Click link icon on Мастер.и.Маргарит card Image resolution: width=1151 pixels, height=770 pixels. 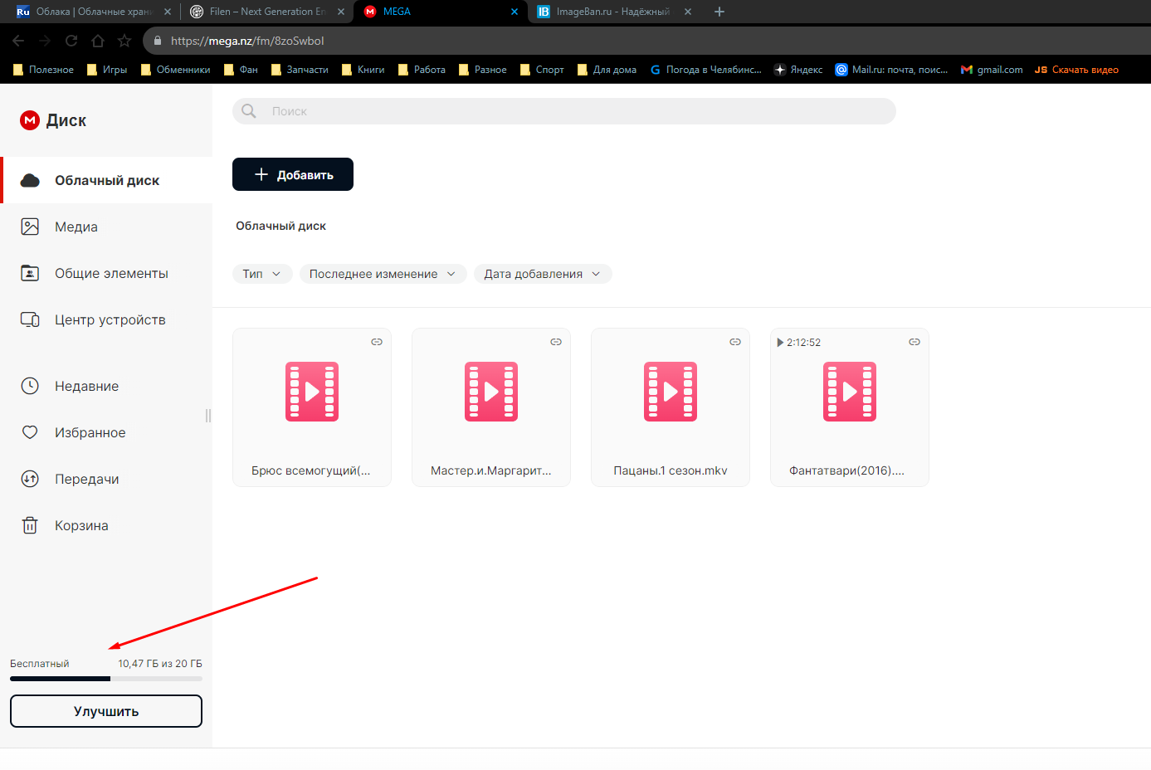point(556,342)
